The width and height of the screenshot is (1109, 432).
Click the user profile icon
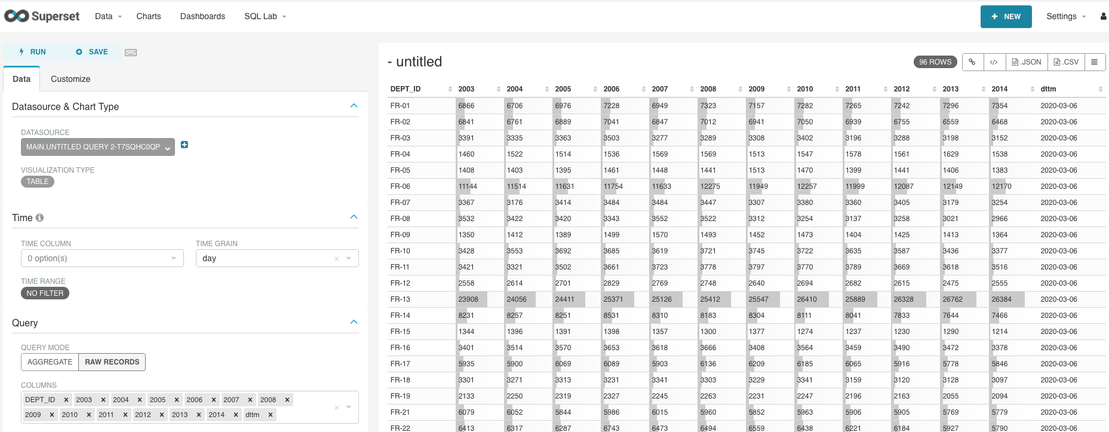pos(1103,16)
